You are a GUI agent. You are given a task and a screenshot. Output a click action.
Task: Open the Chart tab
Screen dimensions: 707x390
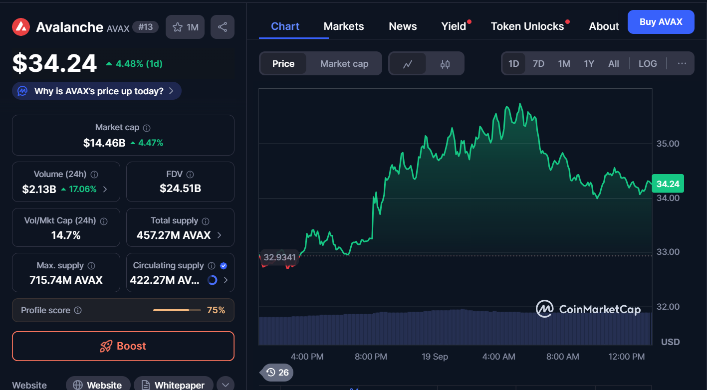[x=285, y=26]
